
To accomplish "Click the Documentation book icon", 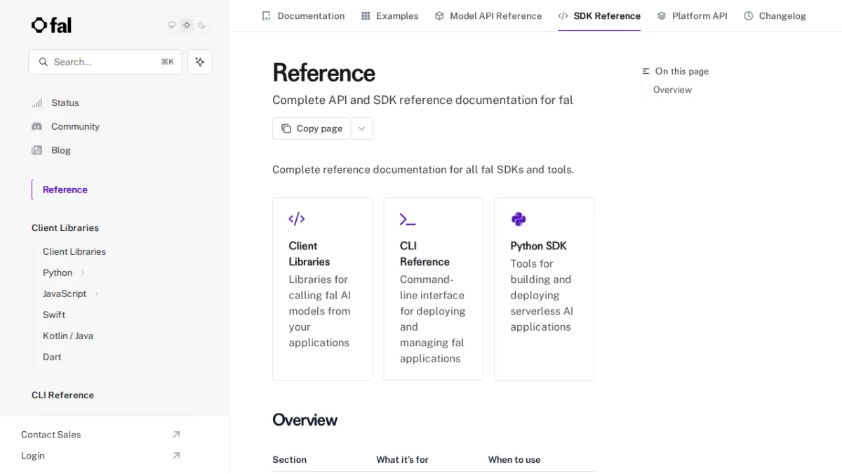I will click(266, 15).
